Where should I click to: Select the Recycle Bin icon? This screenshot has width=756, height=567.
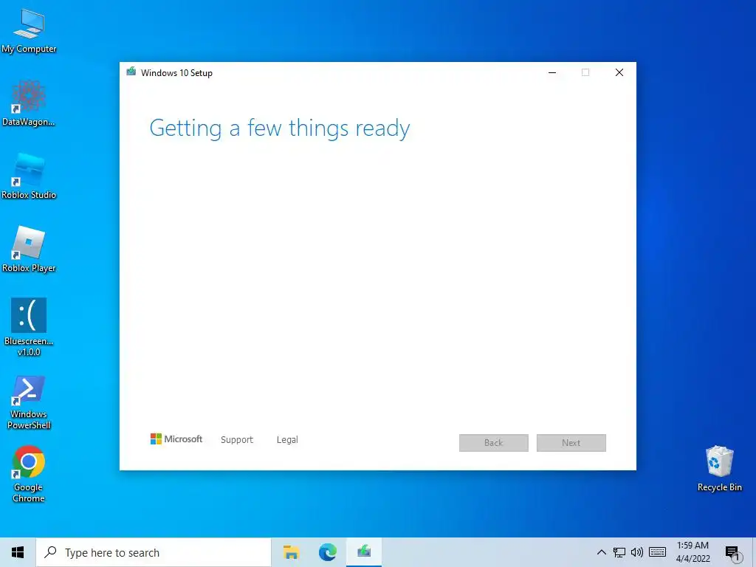[x=719, y=469]
